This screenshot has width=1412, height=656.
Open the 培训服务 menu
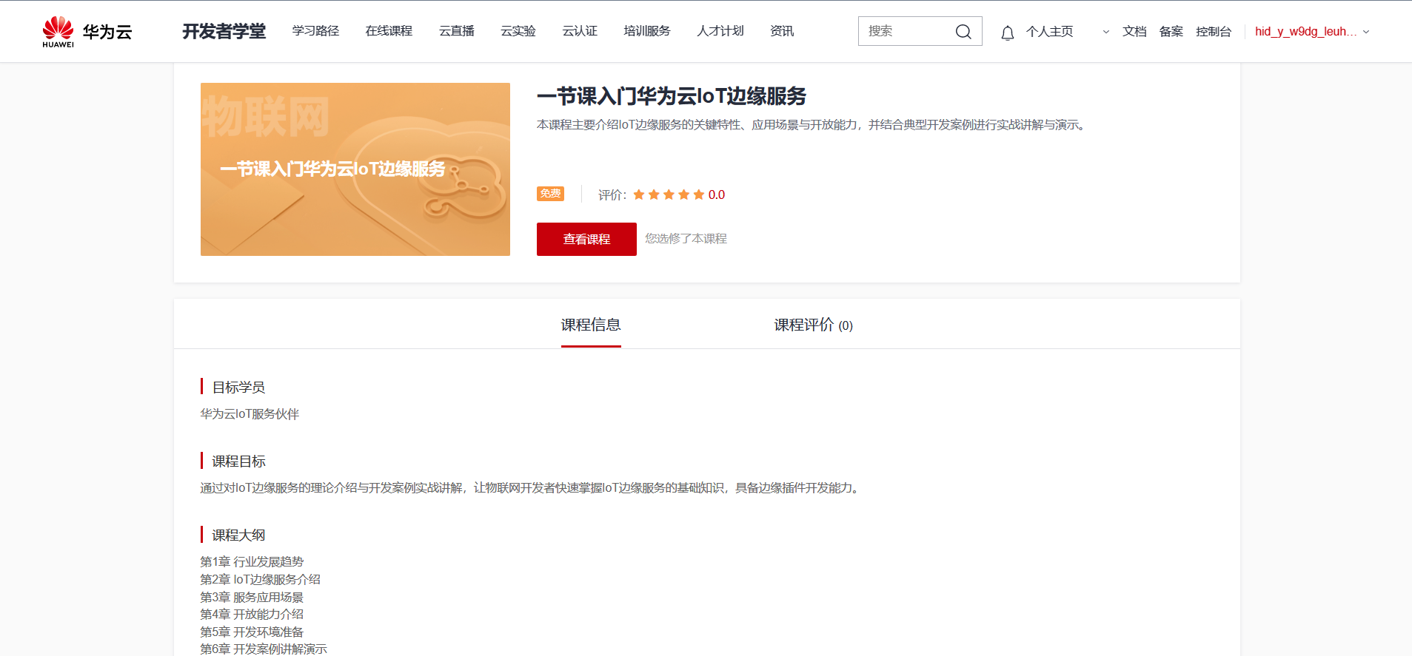coord(647,31)
